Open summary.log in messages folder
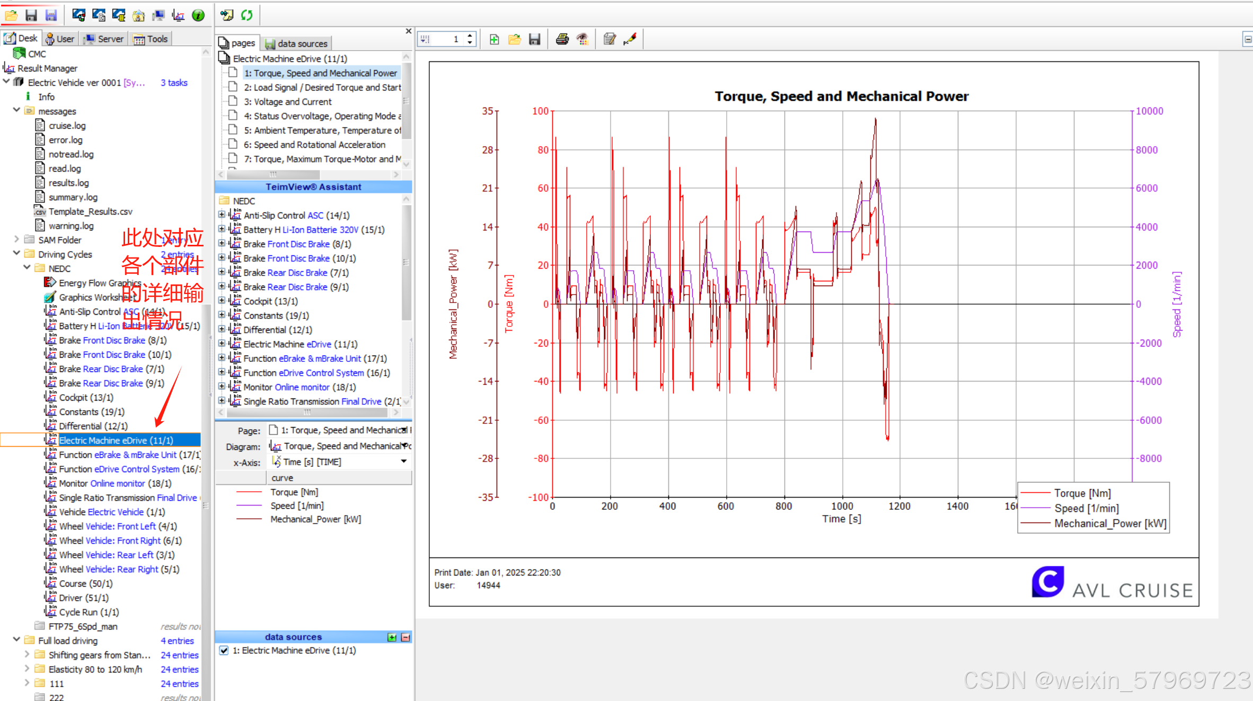 click(73, 197)
